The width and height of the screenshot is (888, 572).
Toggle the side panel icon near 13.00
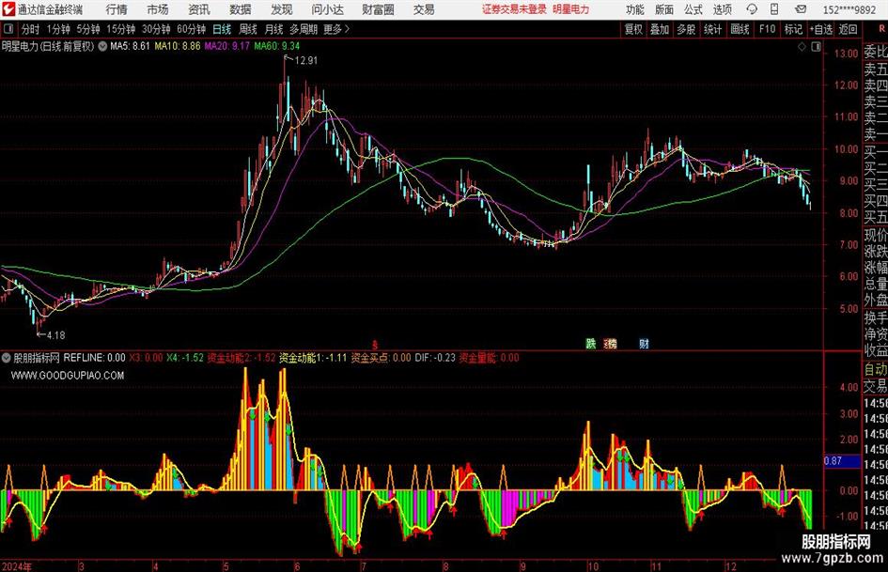(x=816, y=47)
